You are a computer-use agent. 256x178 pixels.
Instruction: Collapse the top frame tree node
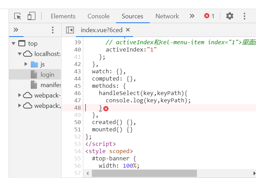click(x=13, y=44)
